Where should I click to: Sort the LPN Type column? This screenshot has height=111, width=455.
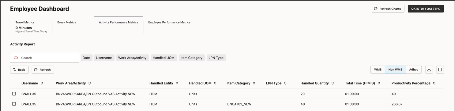(285, 83)
